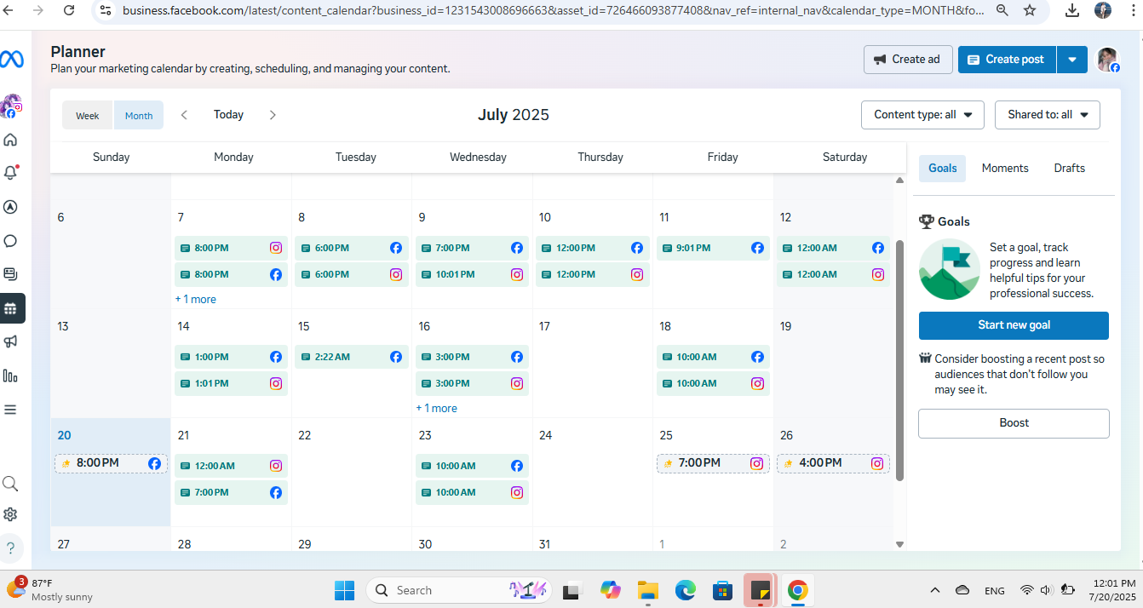Open 7:00 PM Facebook post July 9
Screen dimensions: 1143x608
tap(472, 249)
